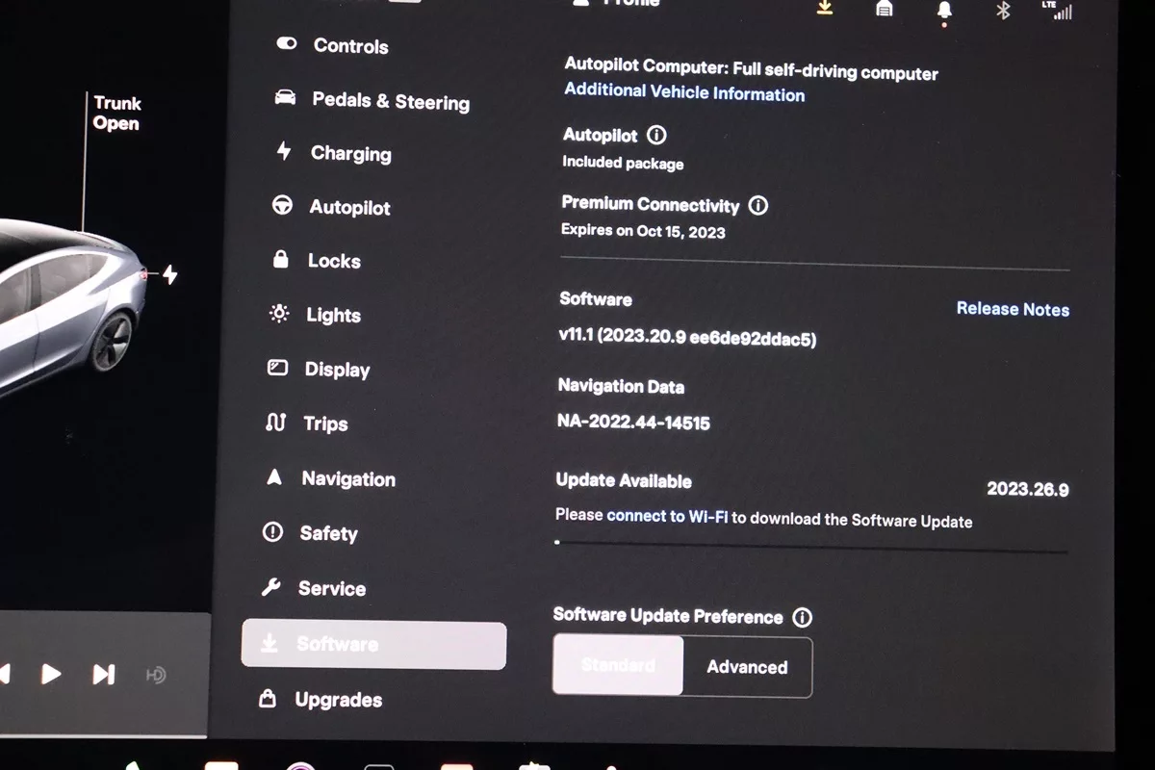Tap the charging bolt icon by the car
Viewport: 1155px width, 770px height.
(170, 275)
